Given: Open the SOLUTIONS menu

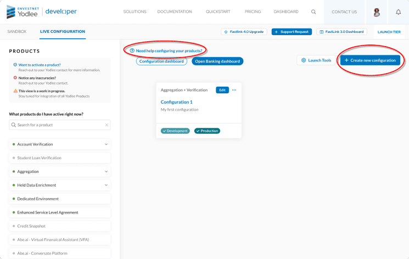Looking at the screenshot, I should pyautogui.click(x=135, y=12).
